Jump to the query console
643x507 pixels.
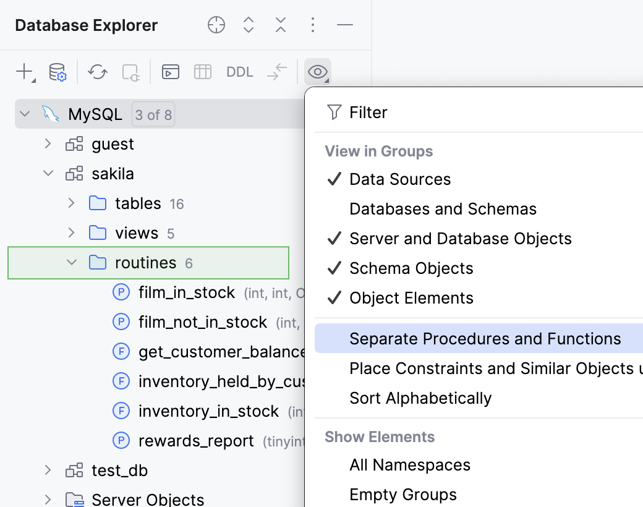click(170, 72)
